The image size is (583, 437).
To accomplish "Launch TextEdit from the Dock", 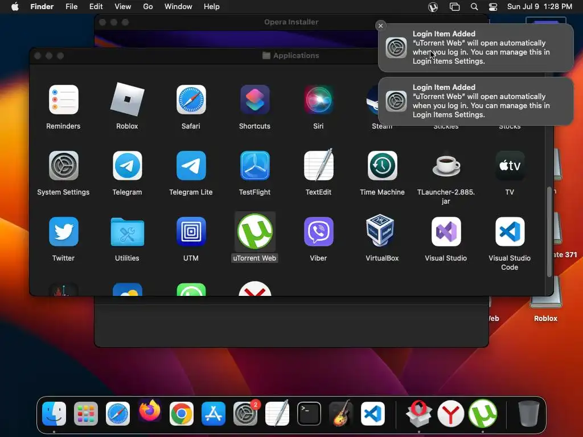I will [x=277, y=413].
